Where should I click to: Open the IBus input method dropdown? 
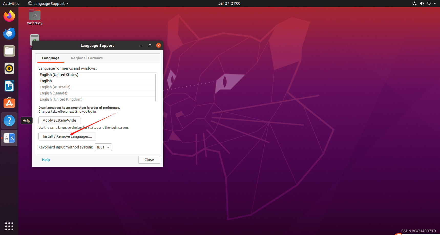pos(103,147)
